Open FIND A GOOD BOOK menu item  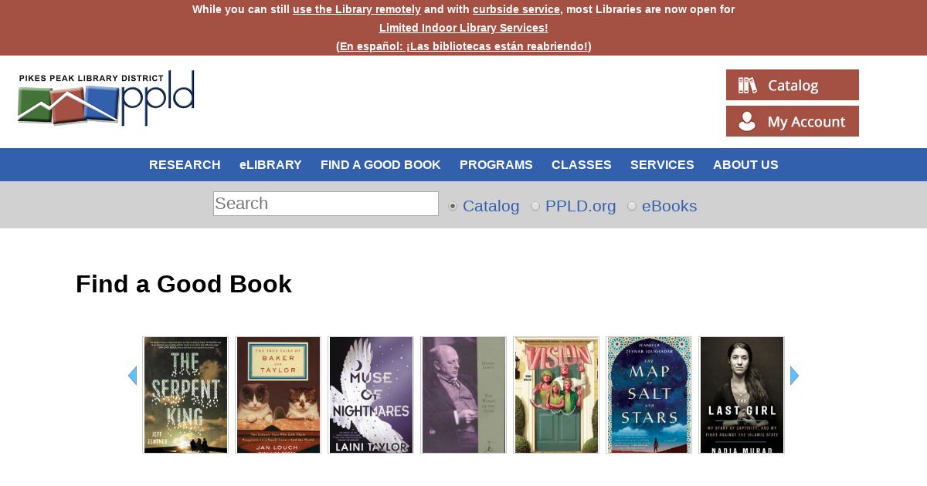tap(381, 165)
